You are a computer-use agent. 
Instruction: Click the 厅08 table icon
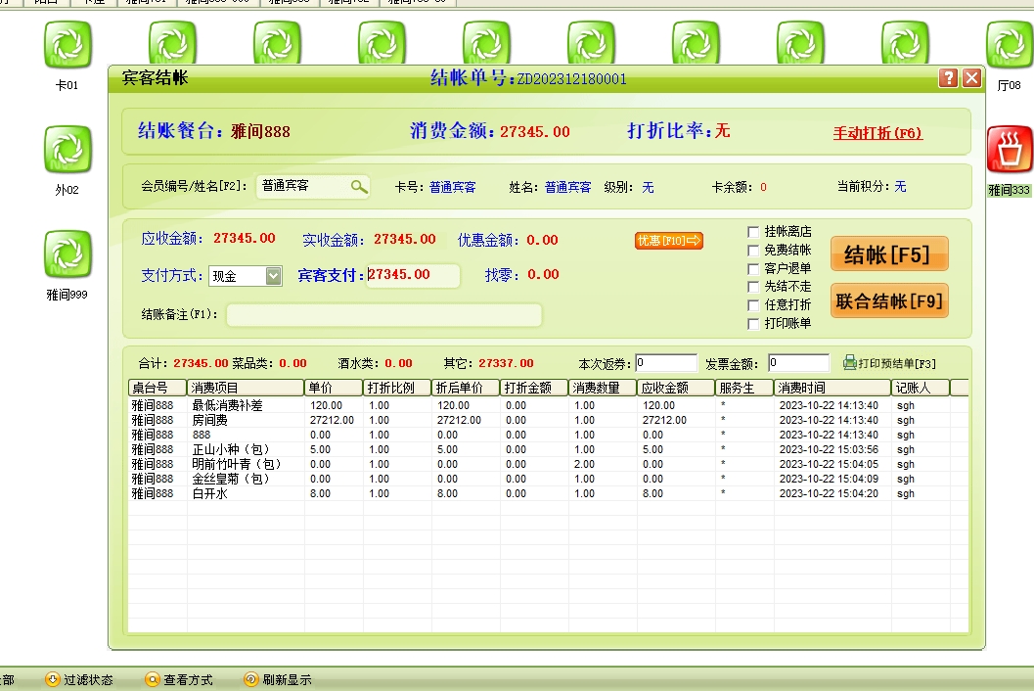(1009, 45)
